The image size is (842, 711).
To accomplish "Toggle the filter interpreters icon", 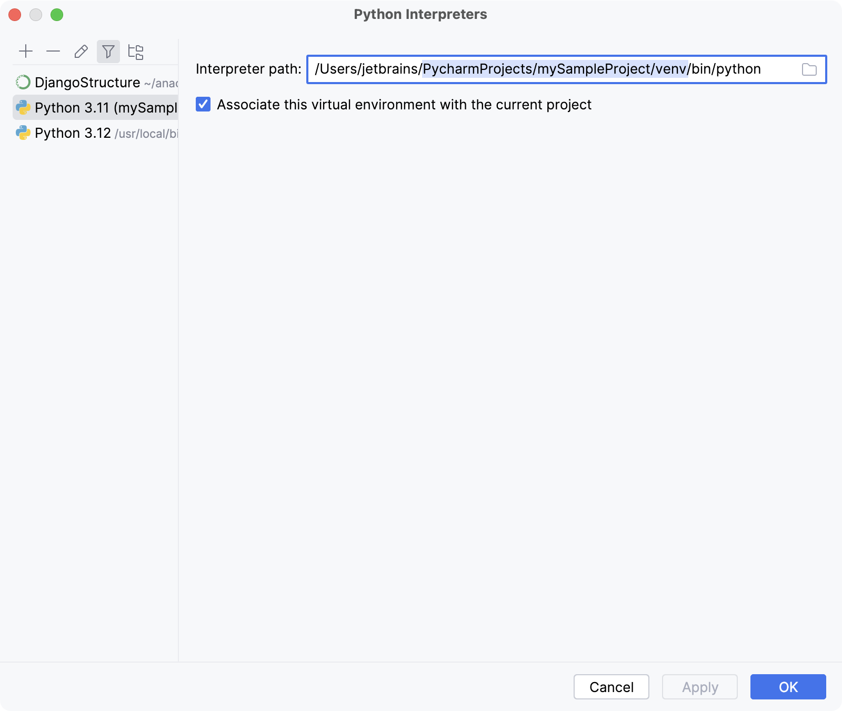I will click(x=108, y=51).
